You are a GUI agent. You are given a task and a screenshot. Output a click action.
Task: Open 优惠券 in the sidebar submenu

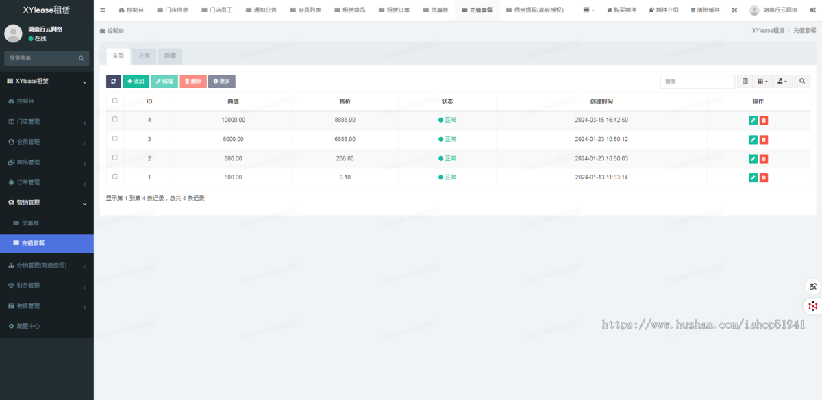(x=47, y=223)
